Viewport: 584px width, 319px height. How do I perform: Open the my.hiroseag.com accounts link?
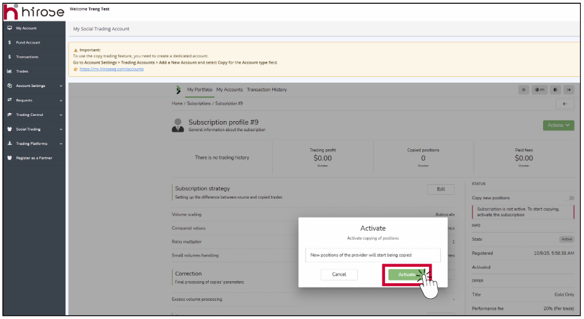click(x=112, y=69)
